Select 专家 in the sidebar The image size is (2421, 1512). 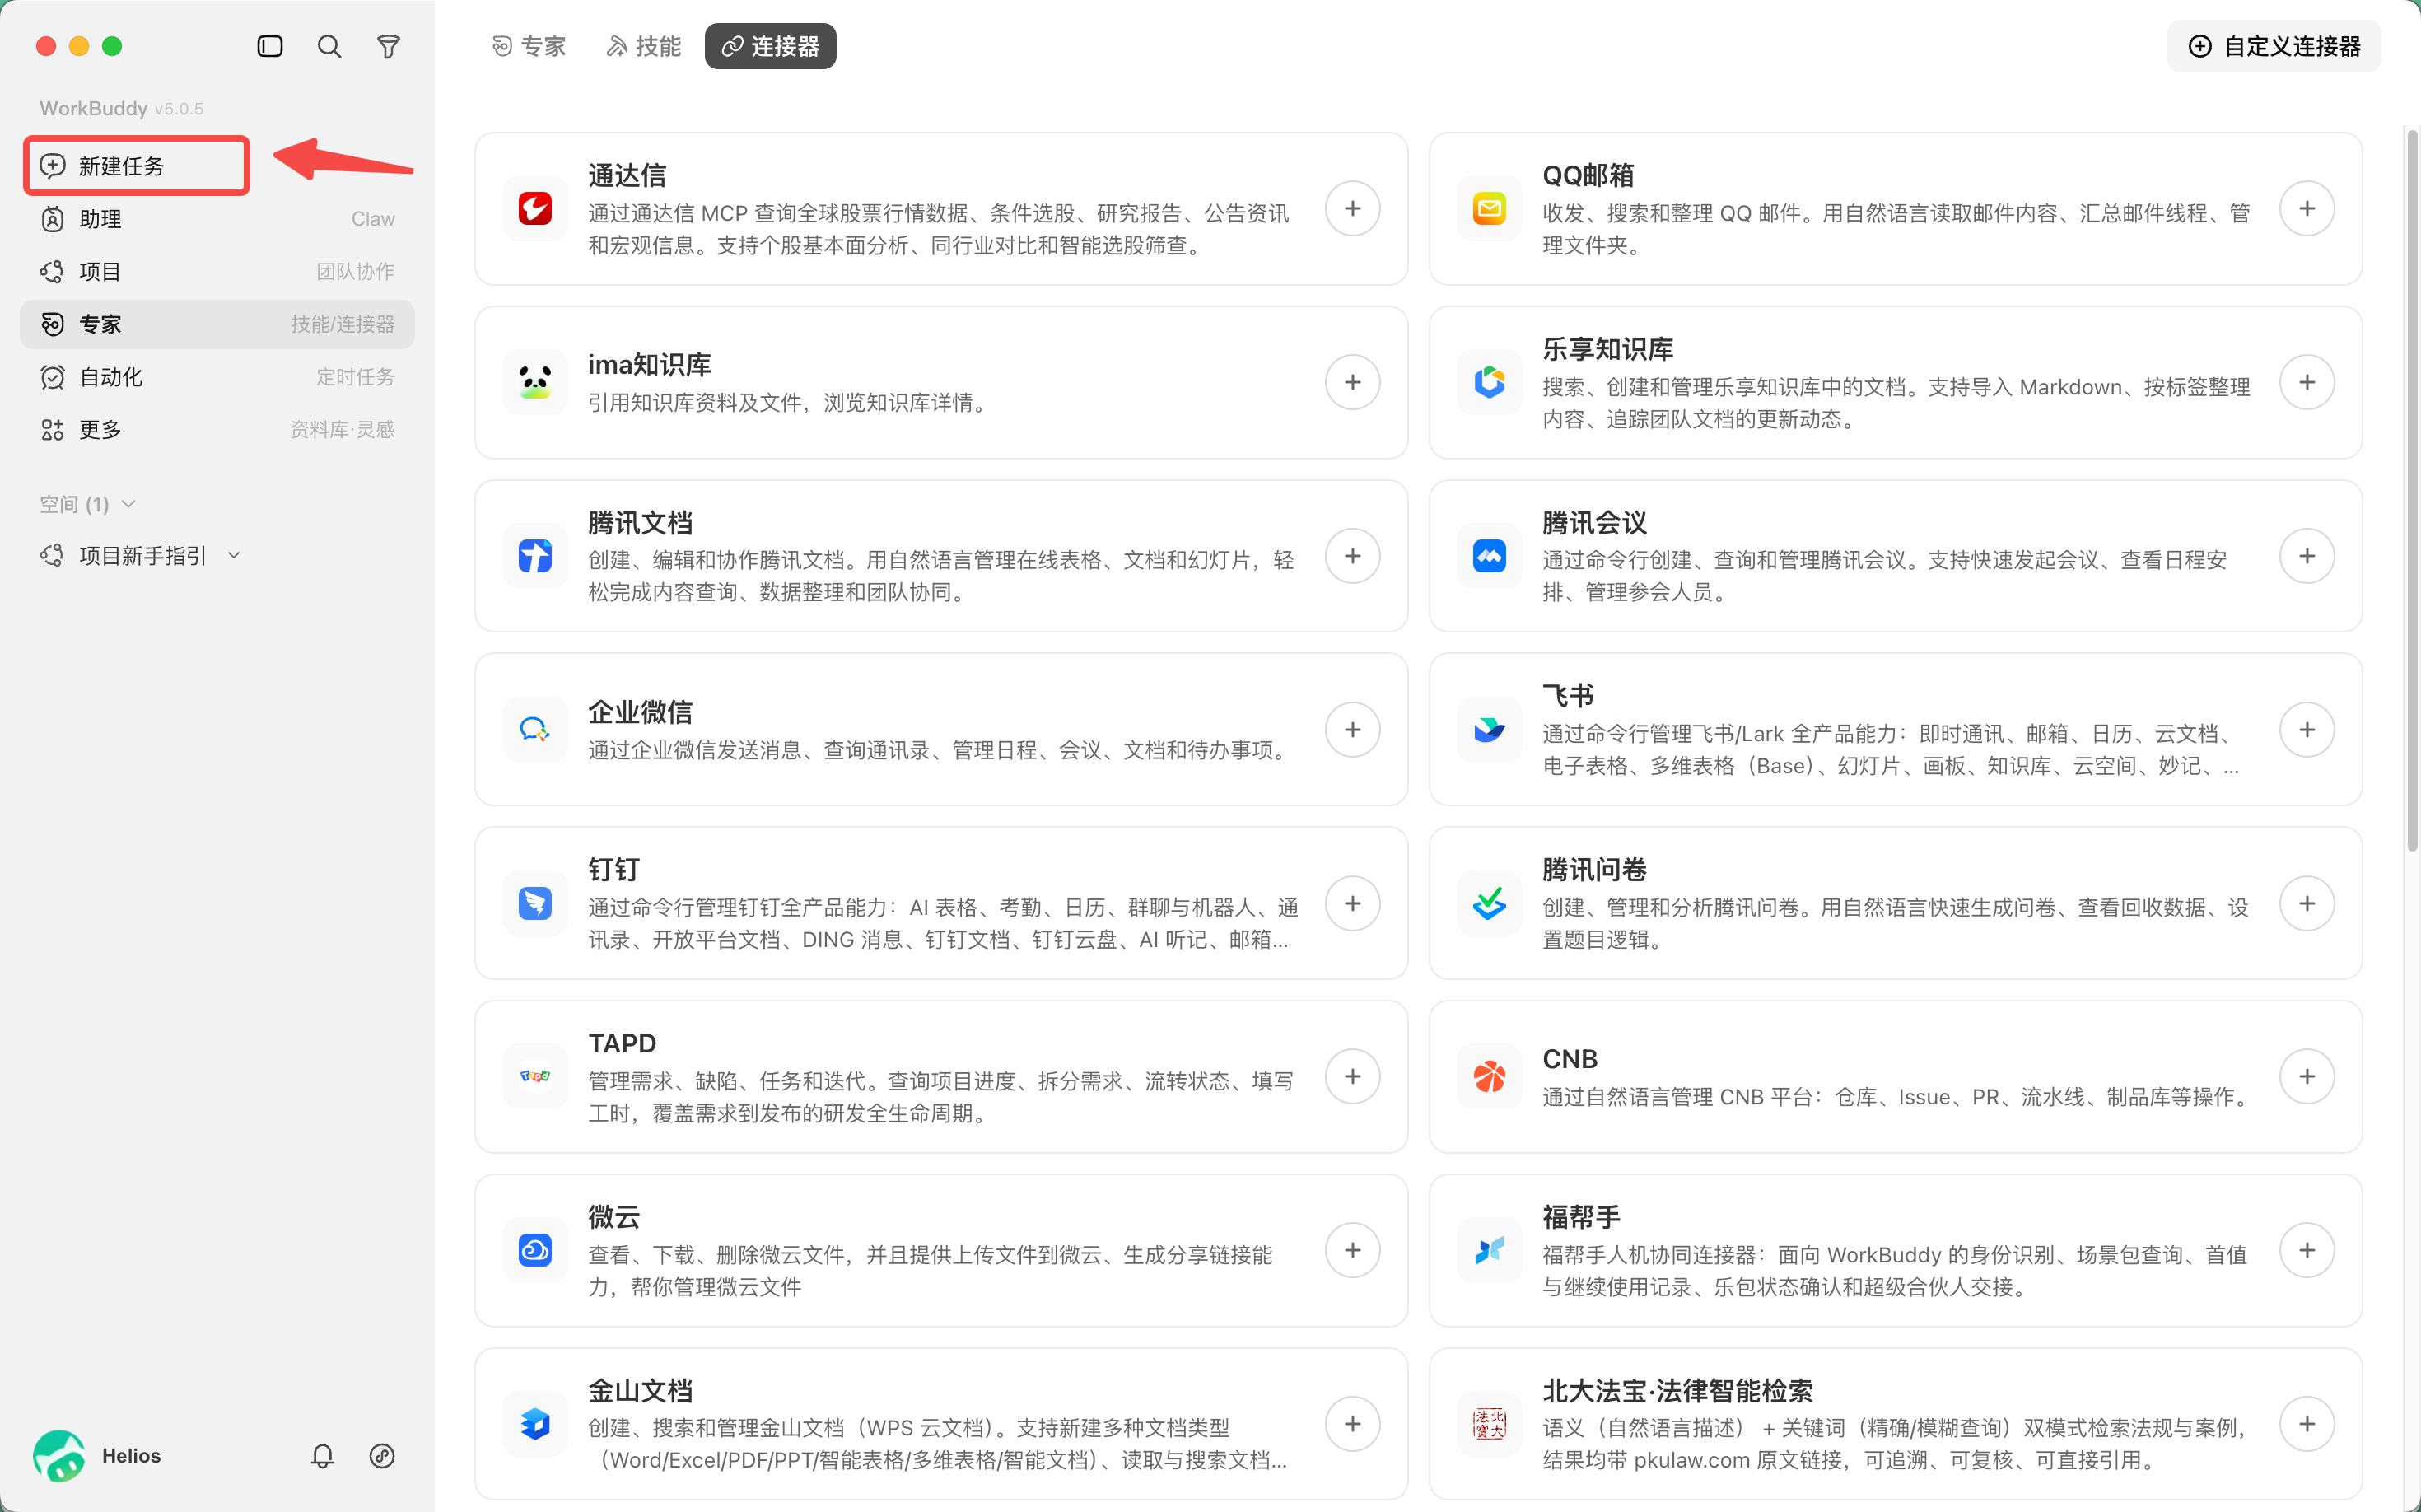click(x=217, y=324)
